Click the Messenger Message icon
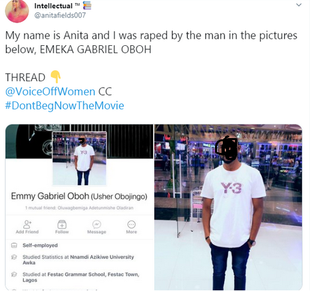Image resolution: width=310 pixels, height=291 pixels. pyautogui.click(x=97, y=225)
